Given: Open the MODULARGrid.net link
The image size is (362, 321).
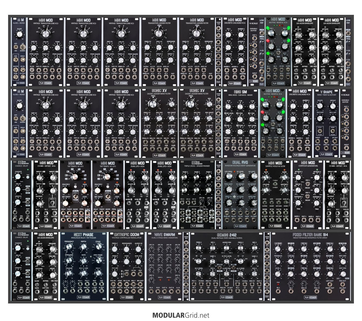Looking at the screenshot, I should pos(181,315).
